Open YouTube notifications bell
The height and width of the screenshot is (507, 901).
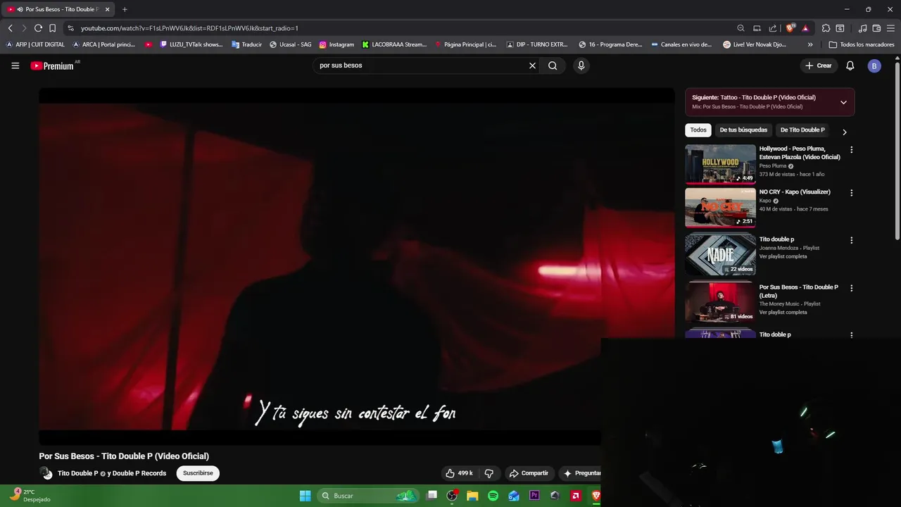point(850,65)
